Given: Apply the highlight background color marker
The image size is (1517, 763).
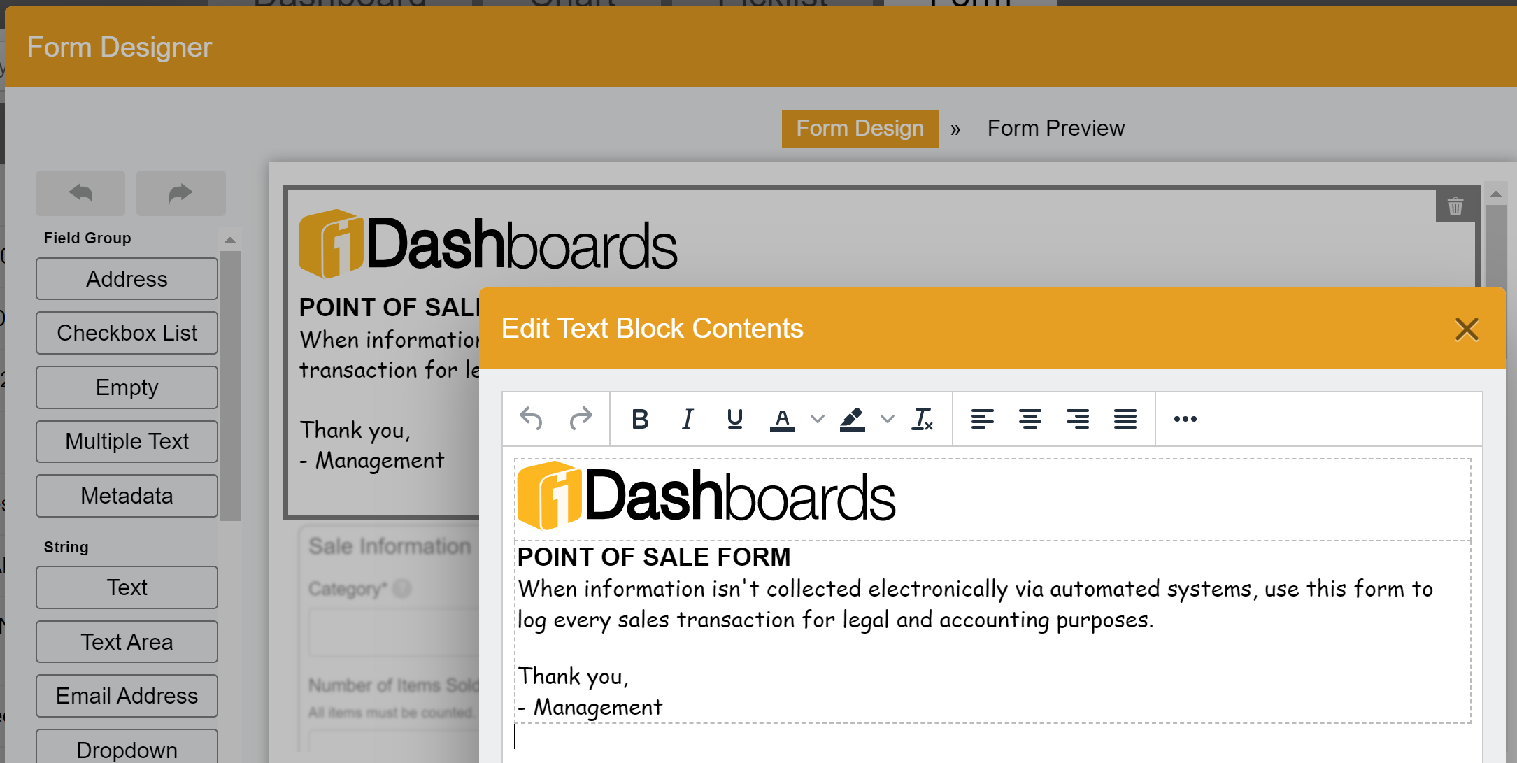Looking at the screenshot, I should (x=852, y=419).
